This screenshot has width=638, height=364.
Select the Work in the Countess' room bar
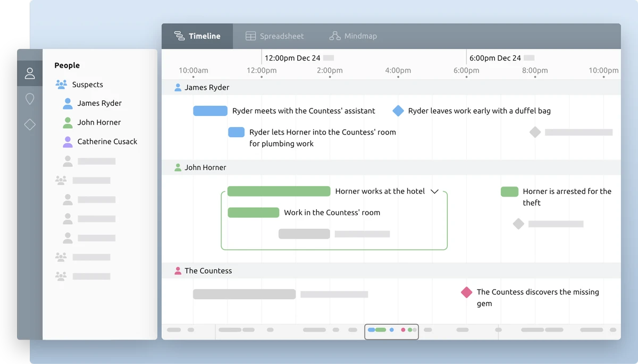coord(253,213)
